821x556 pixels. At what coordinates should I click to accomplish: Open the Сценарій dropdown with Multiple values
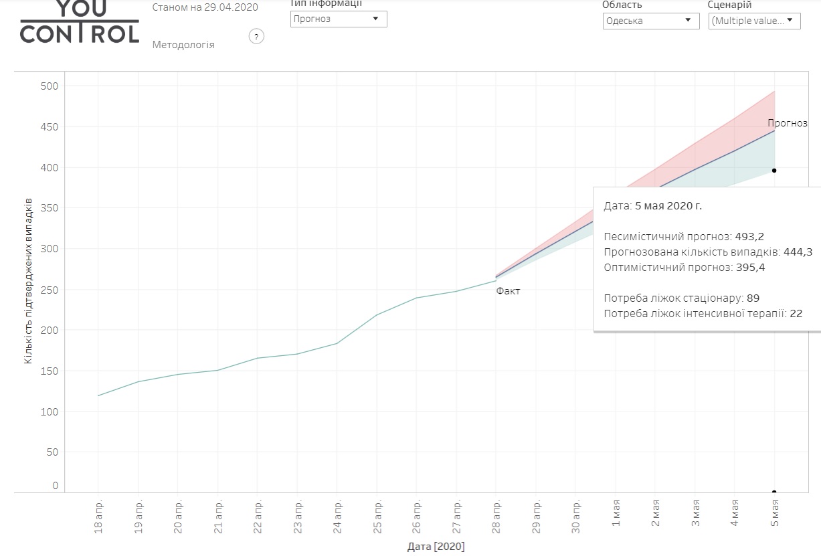[754, 21]
